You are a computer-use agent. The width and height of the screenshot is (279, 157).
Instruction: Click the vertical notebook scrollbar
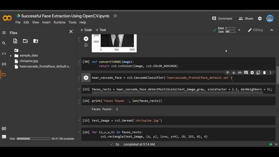pyautogui.click(x=278, y=75)
